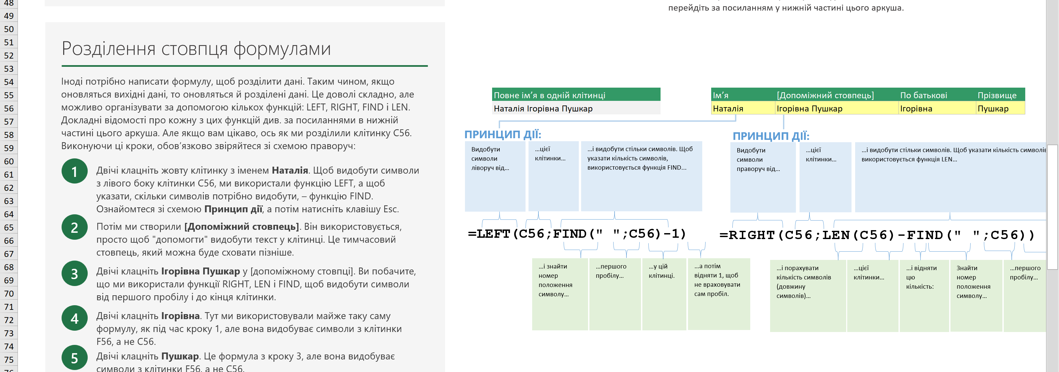Select the yellow Пушкар cell under Прізвище
This screenshot has width=1059, height=372.
(x=999, y=108)
